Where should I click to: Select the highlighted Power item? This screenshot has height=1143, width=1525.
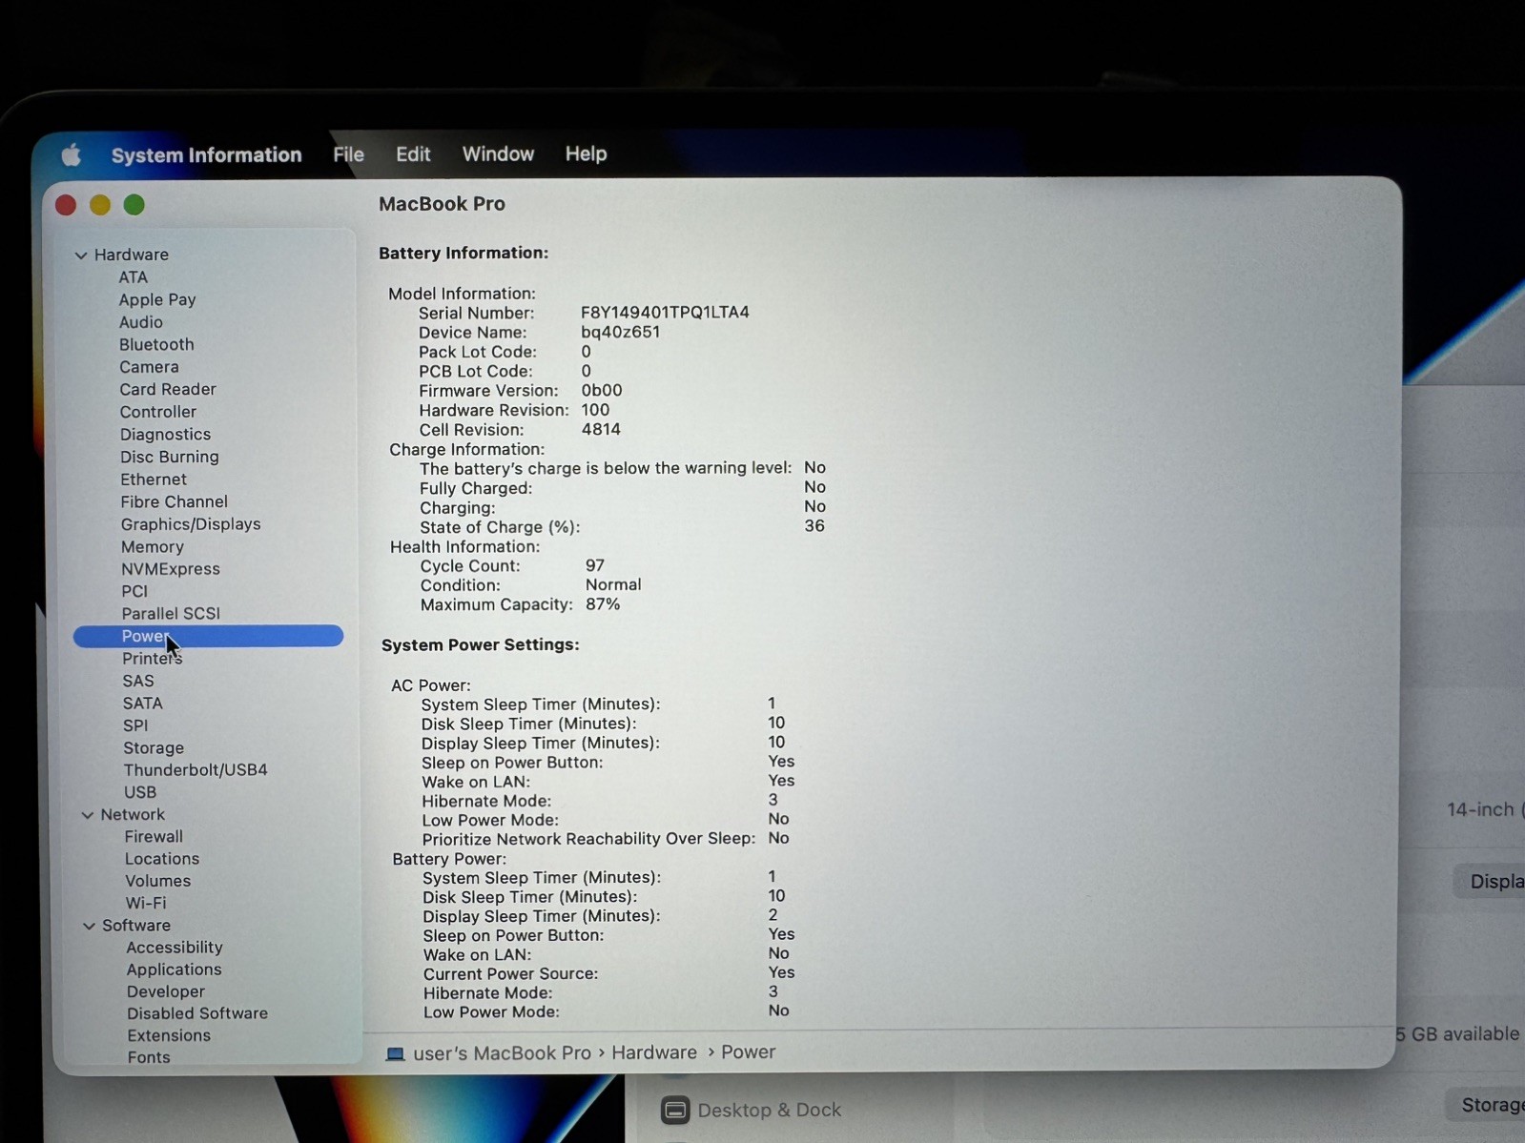coord(208,636)
